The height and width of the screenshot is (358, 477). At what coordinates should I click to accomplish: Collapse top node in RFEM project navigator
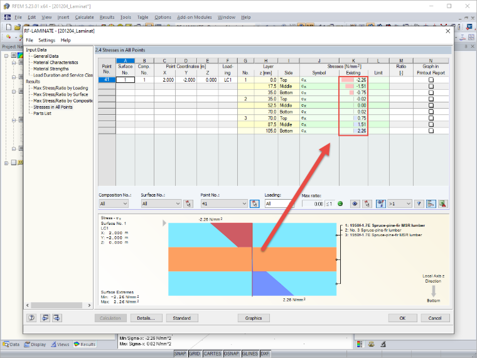click(x=6, y=56)
